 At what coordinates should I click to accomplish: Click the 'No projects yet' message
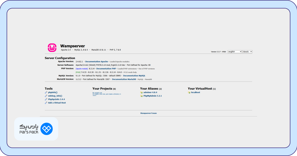[x=107, y=94]
